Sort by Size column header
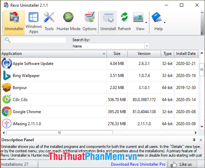The width and height of the screenshot is (205, 168). [117, 54]
